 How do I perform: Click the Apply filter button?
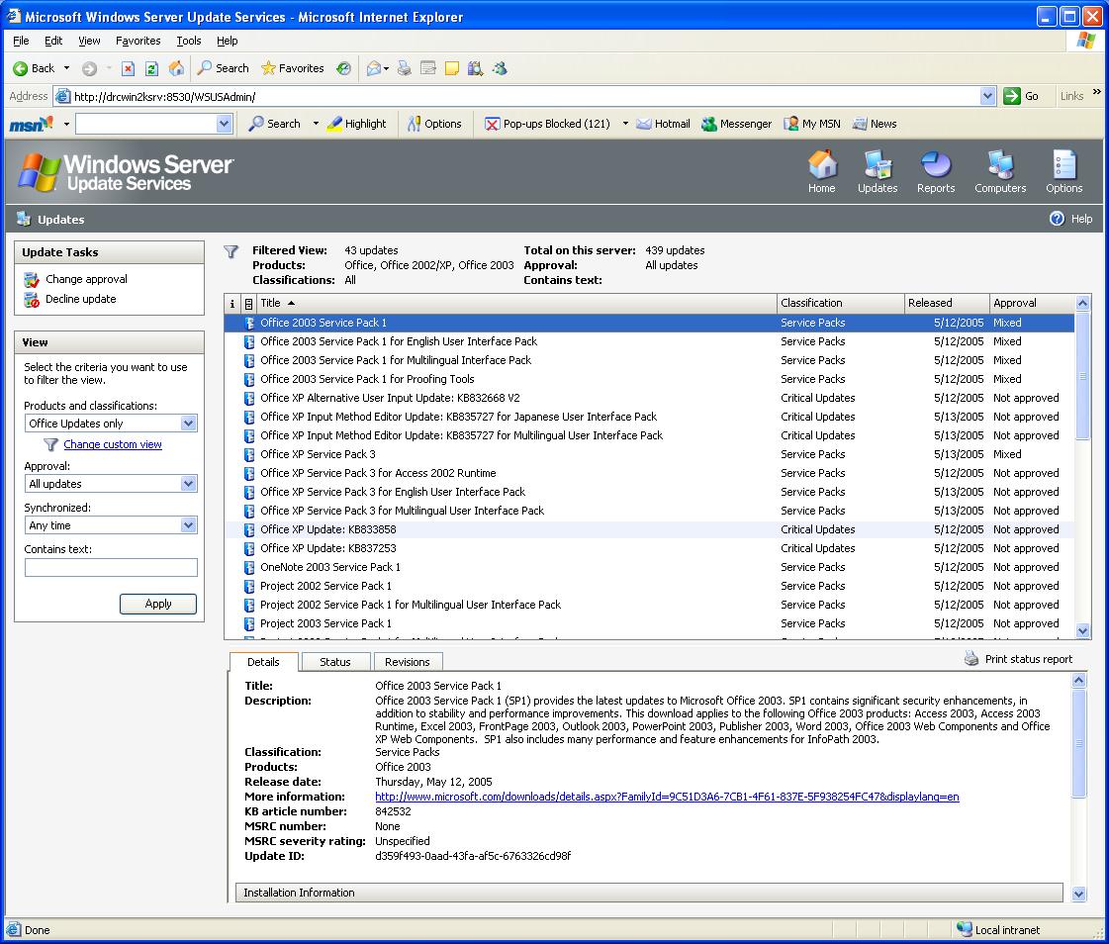tap(157, 604)
